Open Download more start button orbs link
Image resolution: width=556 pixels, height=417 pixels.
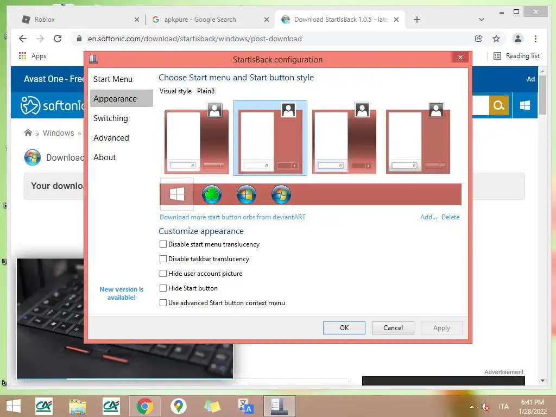pyautogui.click(x=232, y=217)
